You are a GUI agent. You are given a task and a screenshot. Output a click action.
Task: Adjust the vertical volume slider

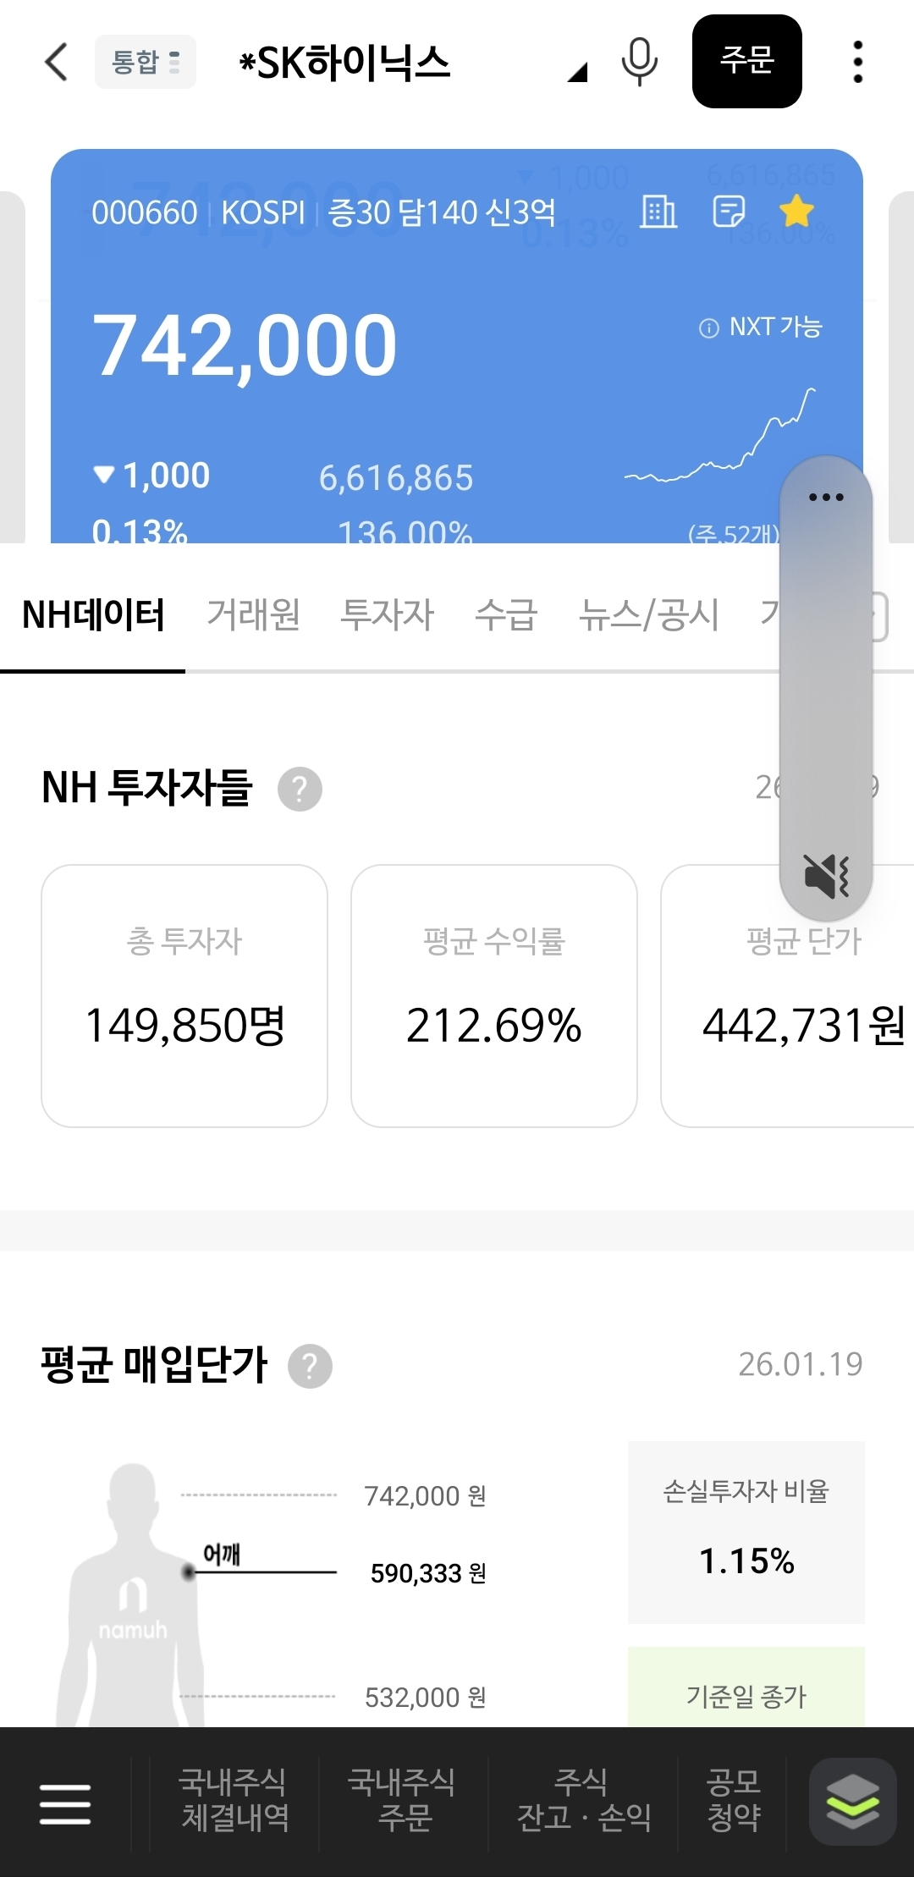pos(826,677)
